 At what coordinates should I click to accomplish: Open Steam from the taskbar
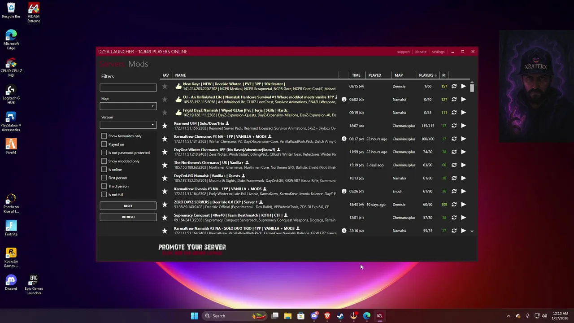click(x=340, y=316)
